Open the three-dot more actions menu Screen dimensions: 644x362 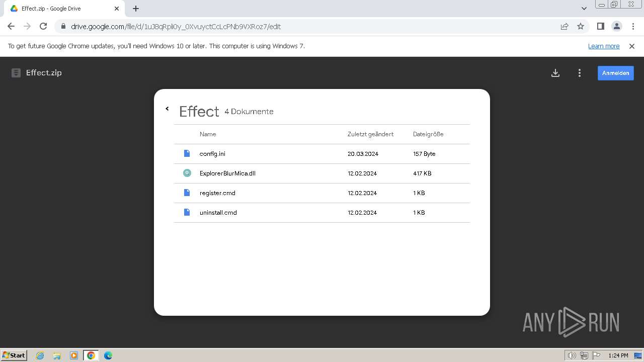(580, 73)
